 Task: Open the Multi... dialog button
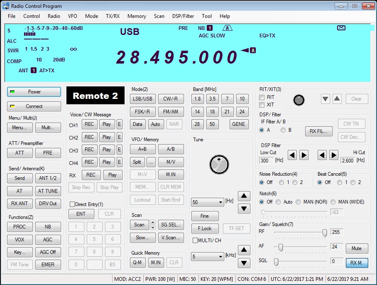pyautogui.click(x=48, y=128)
